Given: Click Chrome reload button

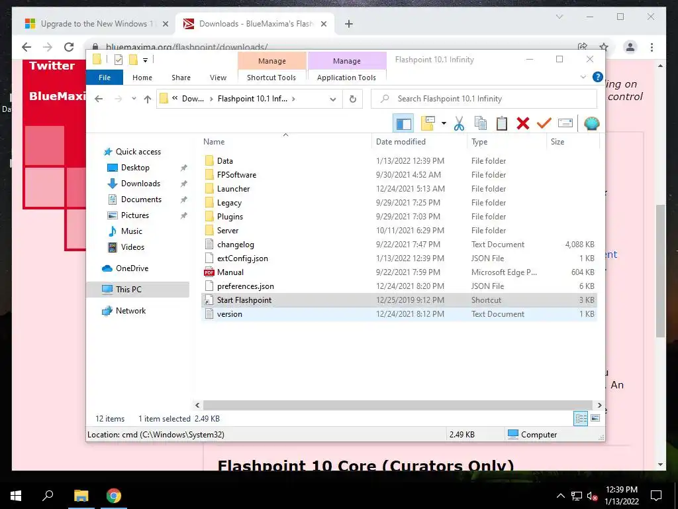Looking at the screenshot, I should (69, 47).
